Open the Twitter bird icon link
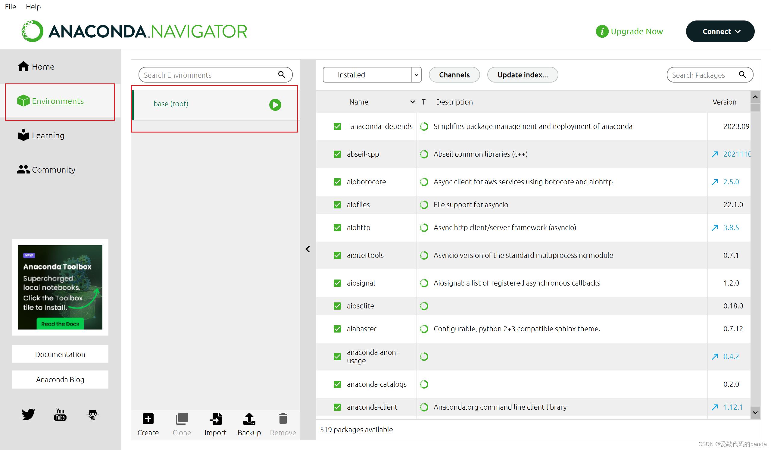The image size is (771, 450). tap(28, 414)
